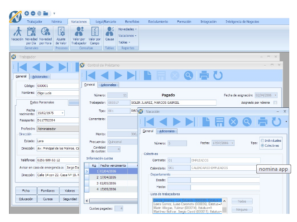
Task: Click the cuotas table horizontal scrollbar
Action: pyautogui.click(x=113, y=201)
